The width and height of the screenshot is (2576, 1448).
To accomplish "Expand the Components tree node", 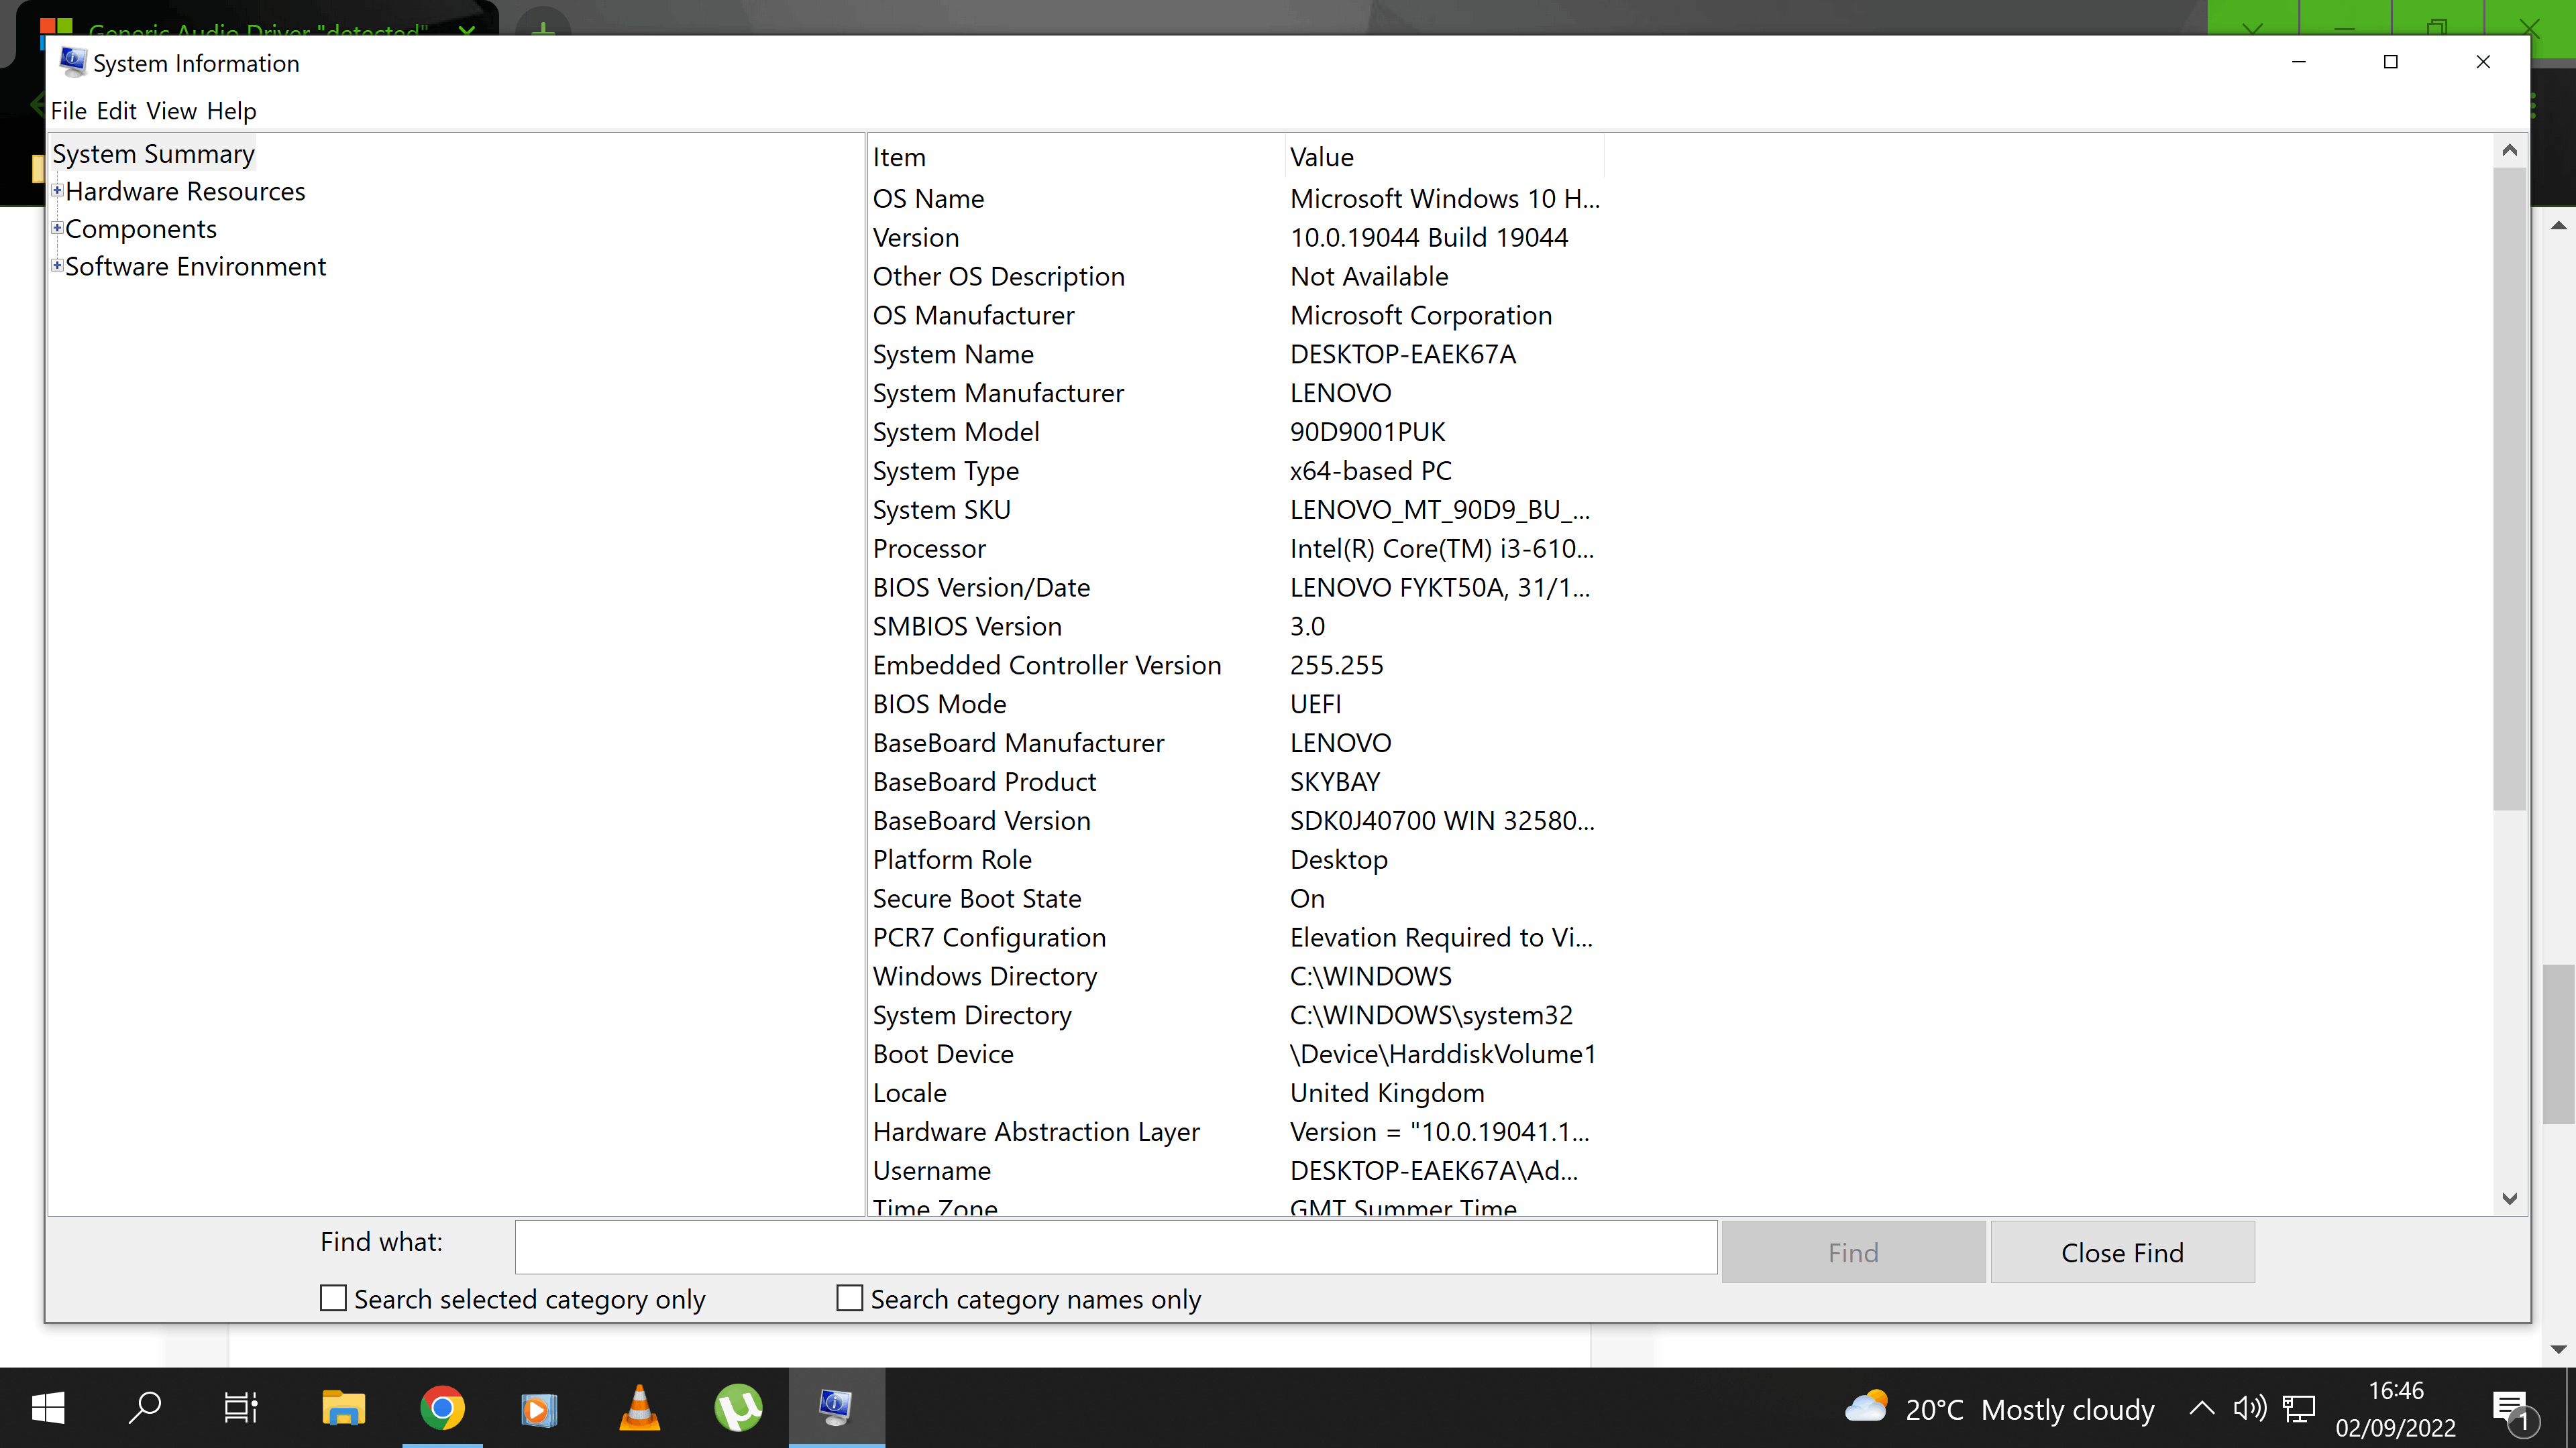I will pos(58,229).
